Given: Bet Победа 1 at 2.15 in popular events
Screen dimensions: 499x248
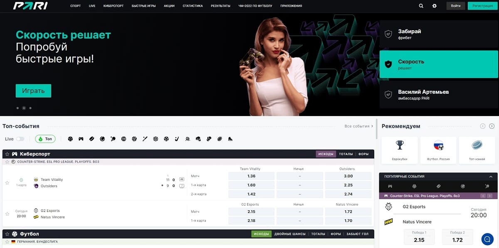Looking at the screenshot, I should [419, 237].
